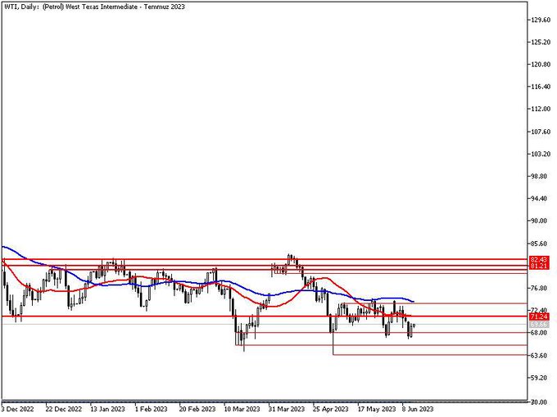Click the 13 Jan 2023 date label
Screen dimensions: 557x417
107,409
